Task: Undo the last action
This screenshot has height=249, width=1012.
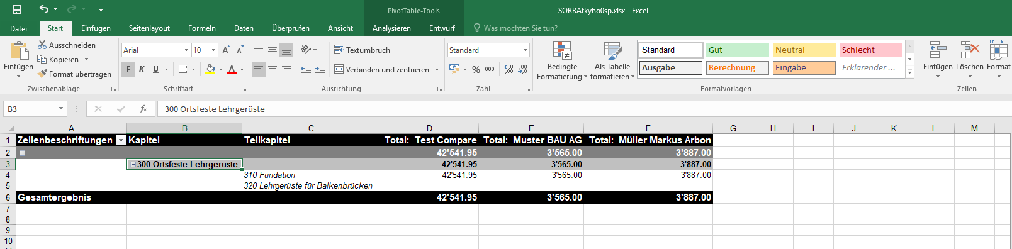Action: (x=43, y=9)
